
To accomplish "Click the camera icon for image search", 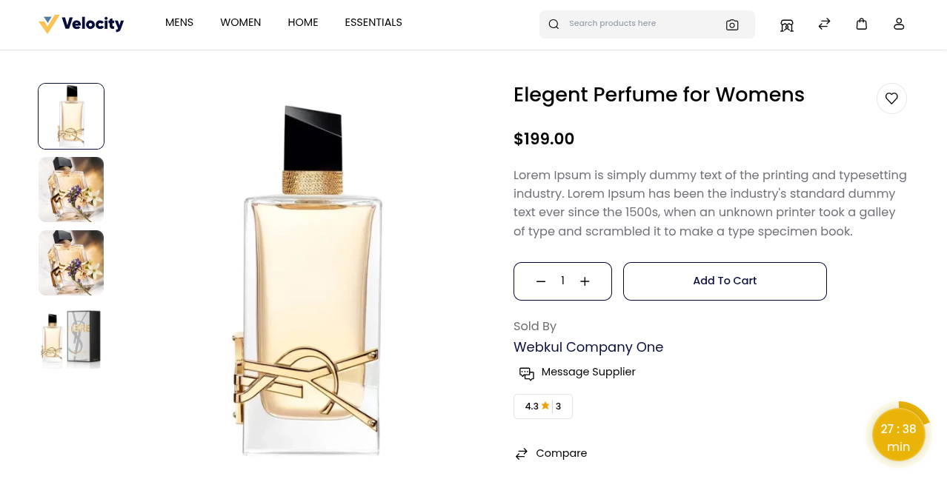I will (x=732, y=24).
